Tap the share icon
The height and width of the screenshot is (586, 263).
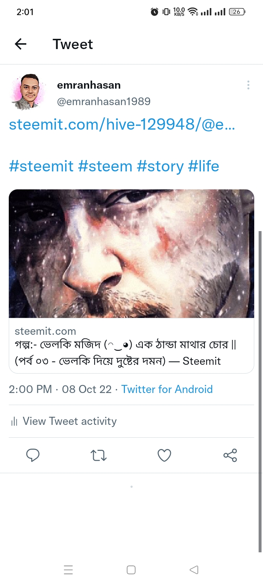coord(230,455)
